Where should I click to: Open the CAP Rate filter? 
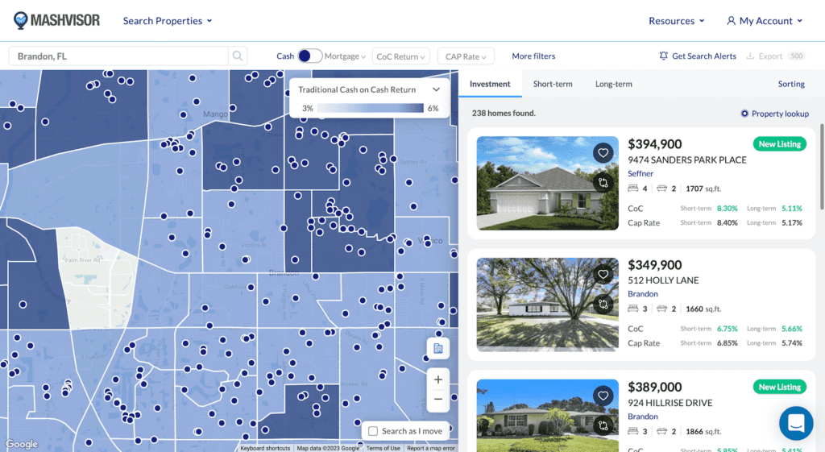coord(466,56)
